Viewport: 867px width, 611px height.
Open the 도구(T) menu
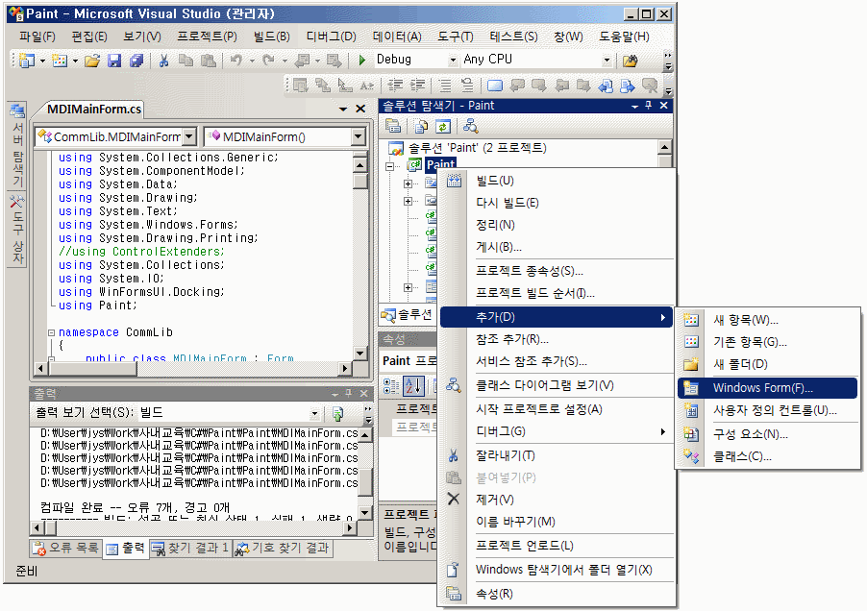click(x=456, y=37)
